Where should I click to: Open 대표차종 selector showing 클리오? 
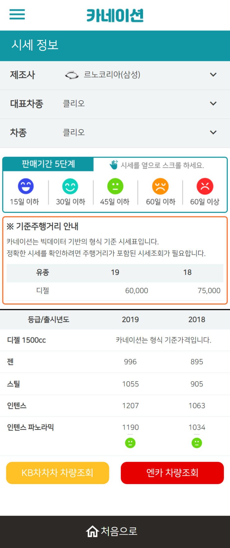tap(115, 104)
